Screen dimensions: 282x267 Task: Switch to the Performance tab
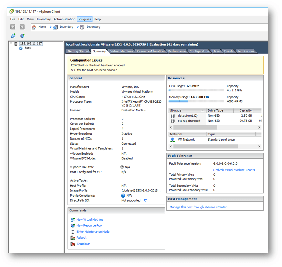coord(177,51)
